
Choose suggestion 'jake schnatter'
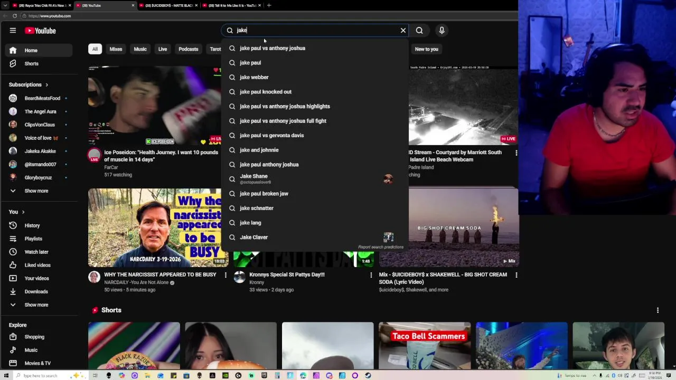(x=315, y=208)
